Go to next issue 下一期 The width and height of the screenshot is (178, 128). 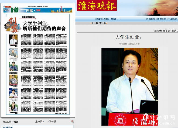[x=103, y=23]
